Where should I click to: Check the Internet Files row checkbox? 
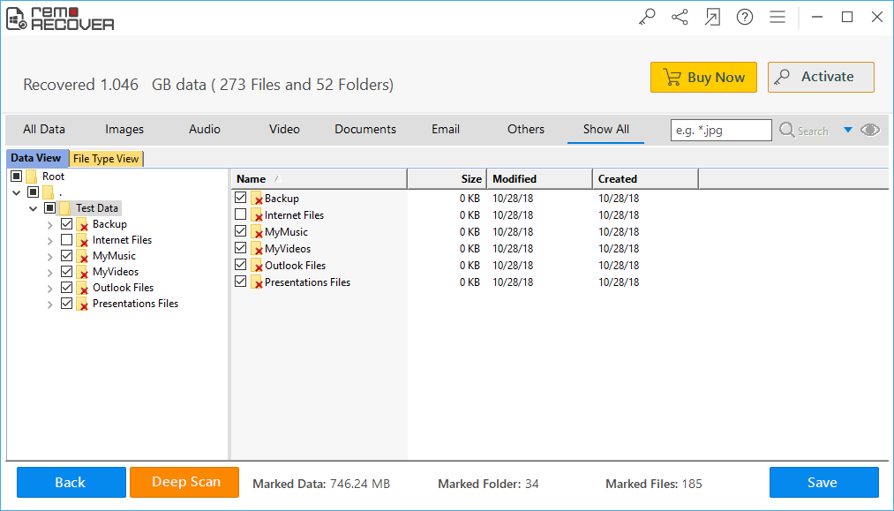coord(241,214)
